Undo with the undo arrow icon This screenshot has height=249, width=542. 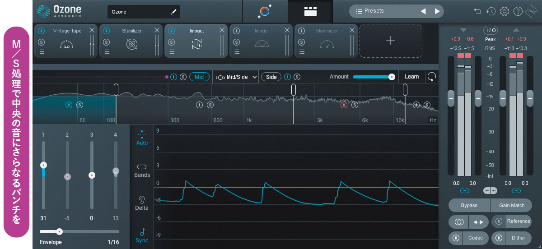477,11
